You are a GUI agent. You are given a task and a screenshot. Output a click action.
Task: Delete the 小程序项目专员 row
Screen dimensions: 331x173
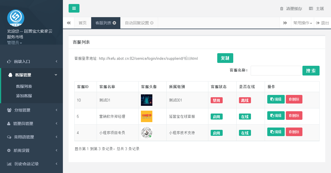pyautogui.click(x=294, y=132)
